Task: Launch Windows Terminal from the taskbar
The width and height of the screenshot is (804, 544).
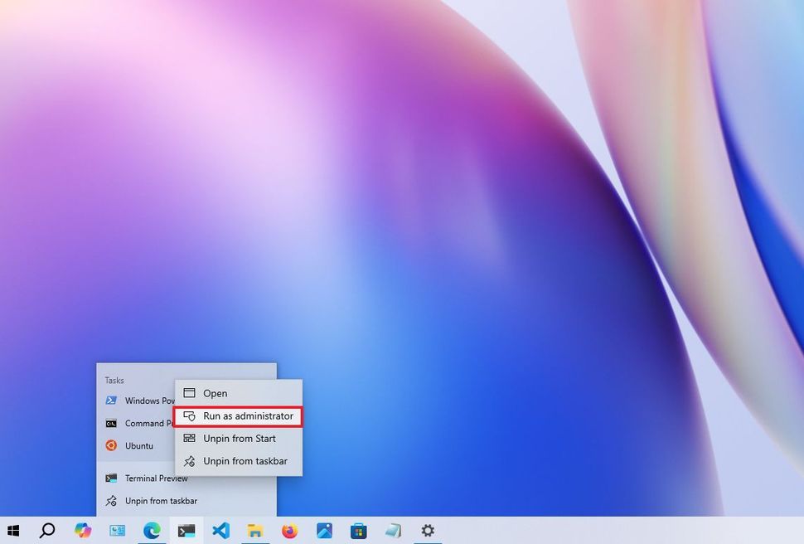Action: coord(186,530)
